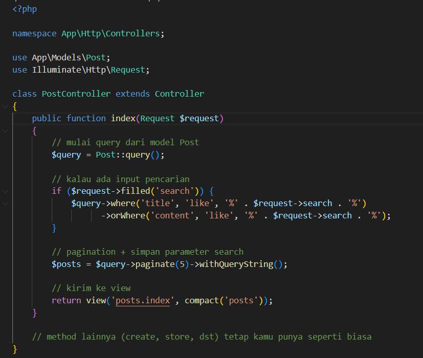Click Post in the use App\Models line

tap(97, 58)
